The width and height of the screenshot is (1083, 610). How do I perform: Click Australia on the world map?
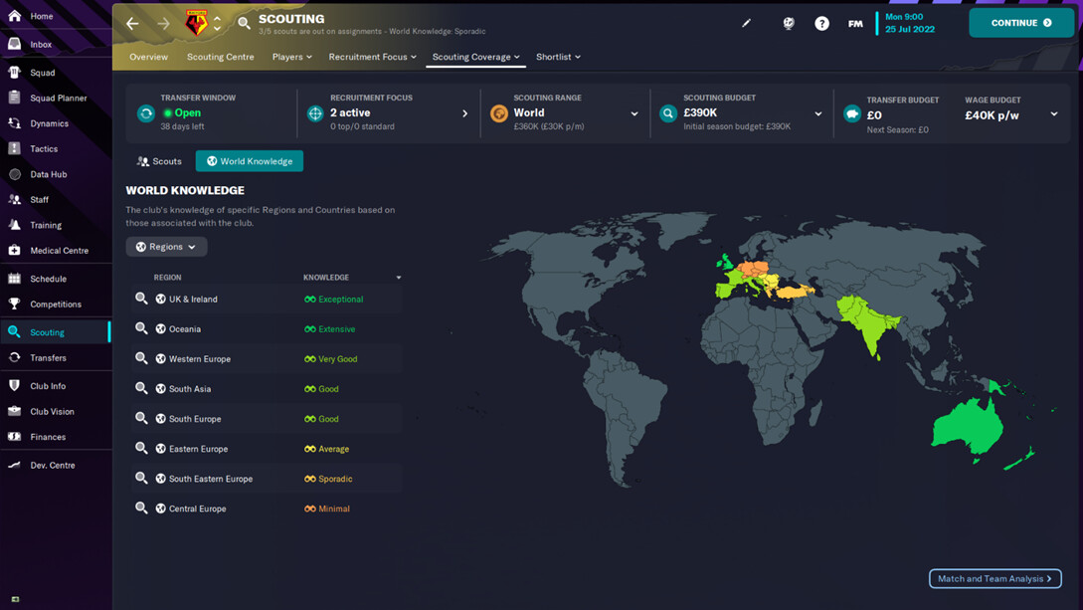coord(969,428)
